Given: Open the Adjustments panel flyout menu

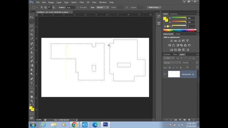Looking at the screenshot, I should click(197, 34).
